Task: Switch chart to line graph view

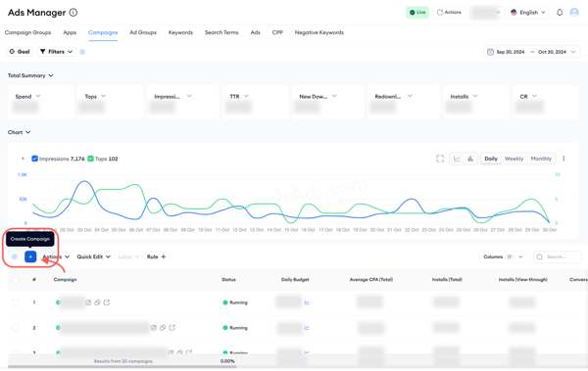Action: coord(457,159)
